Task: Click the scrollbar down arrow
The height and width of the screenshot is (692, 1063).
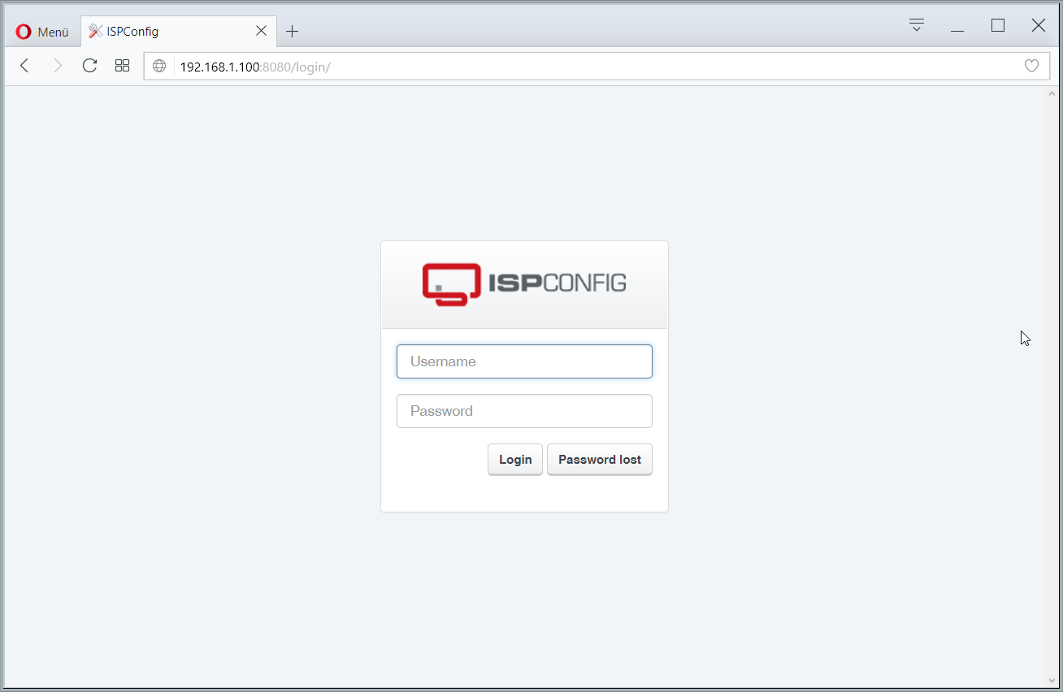Action: click(1053, 680)
